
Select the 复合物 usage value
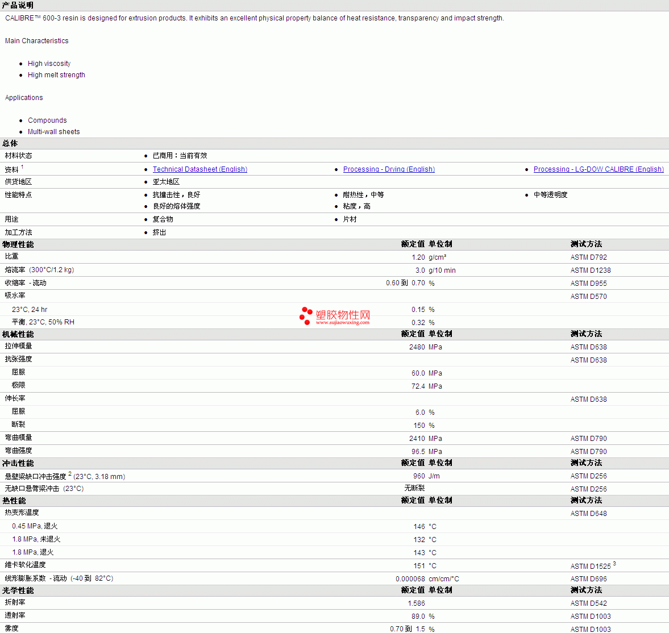pyautogui.click(x=163, y=219)
